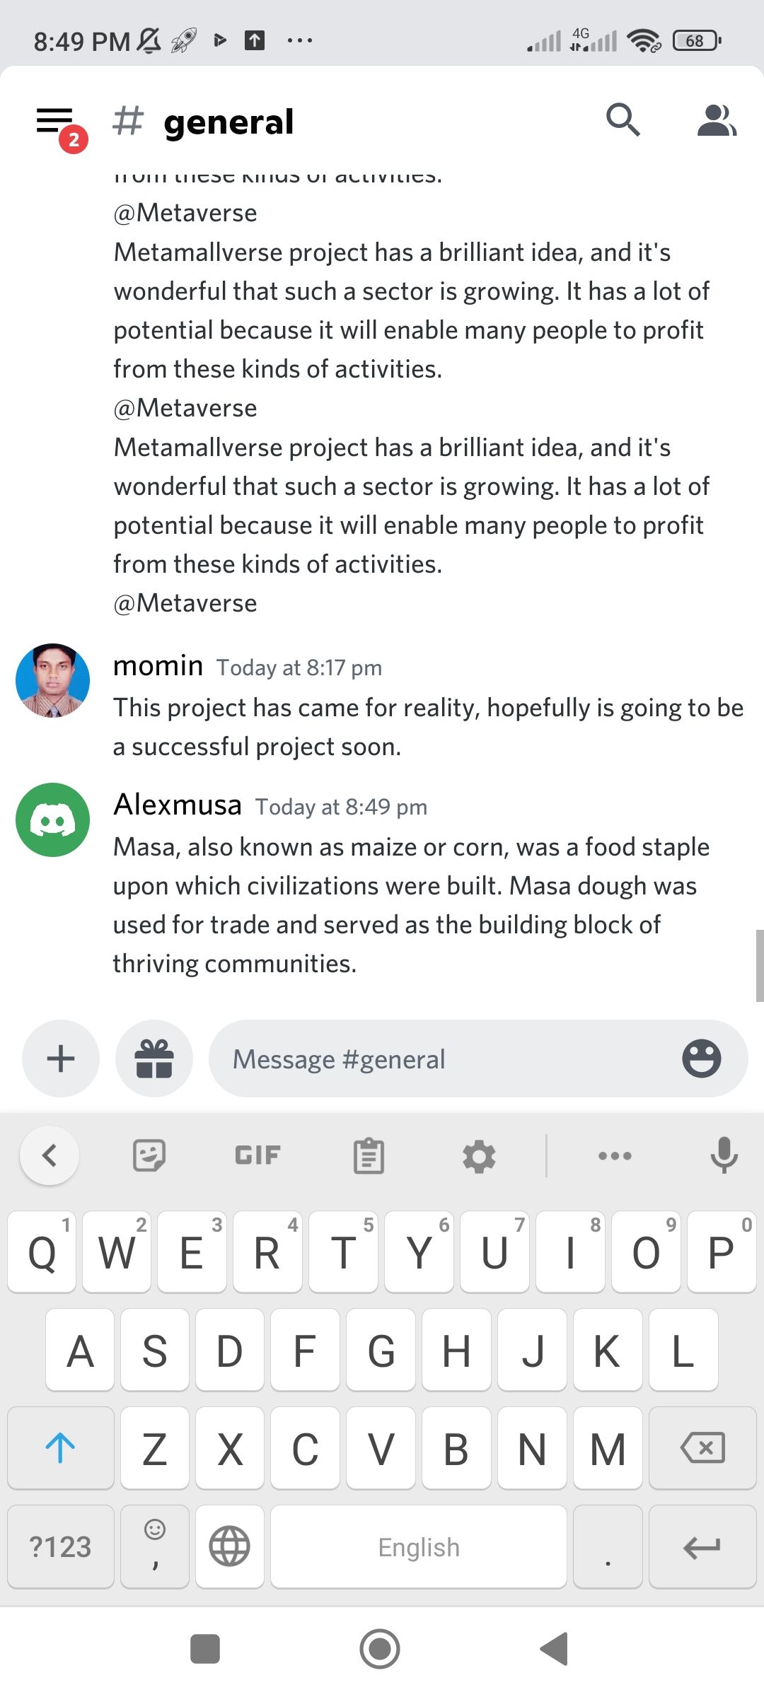The image size is (764, 1697).
Task: Start voice typing with the microphone
Action: pos(724,1155)
